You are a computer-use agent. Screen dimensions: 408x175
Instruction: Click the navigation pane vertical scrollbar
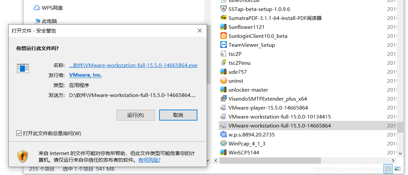[208, 54]
